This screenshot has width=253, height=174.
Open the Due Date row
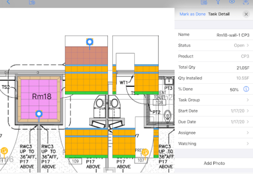pos(213,122)
